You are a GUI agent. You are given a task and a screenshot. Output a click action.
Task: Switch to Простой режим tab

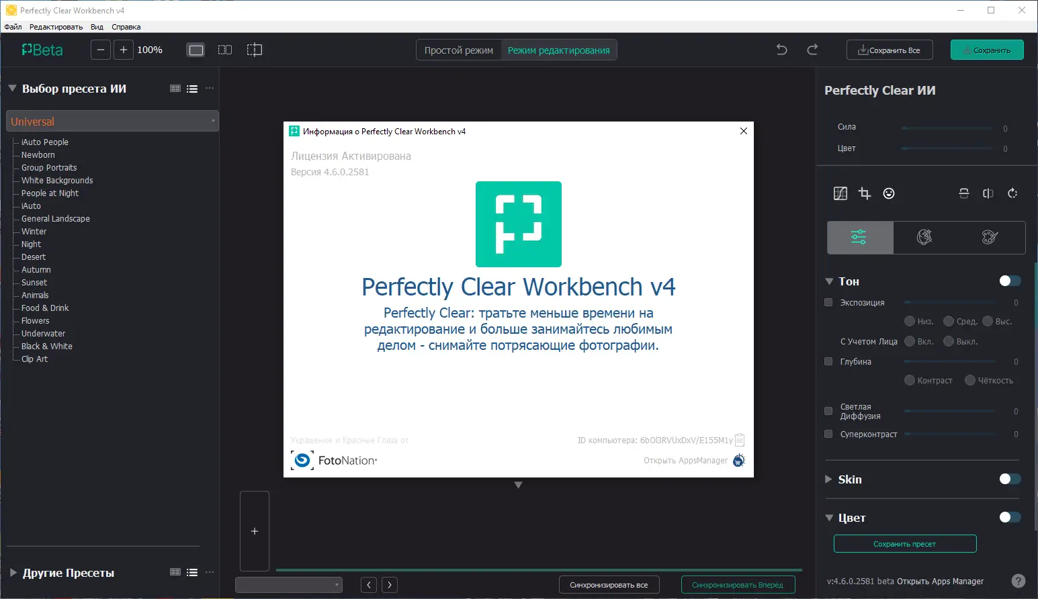(458, 49)
